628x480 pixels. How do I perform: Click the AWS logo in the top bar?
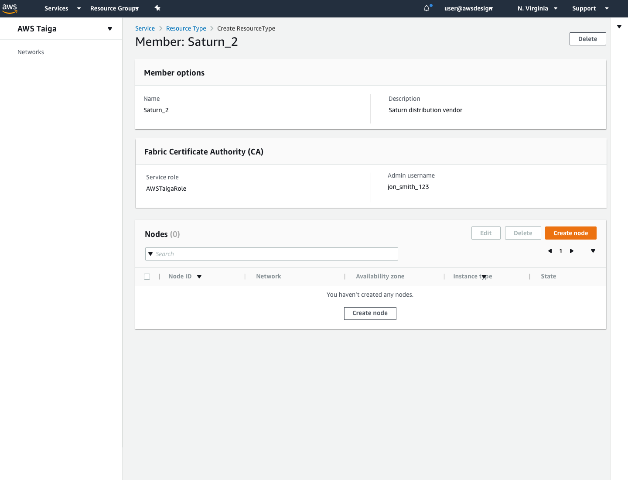click(x=10, y=8)
